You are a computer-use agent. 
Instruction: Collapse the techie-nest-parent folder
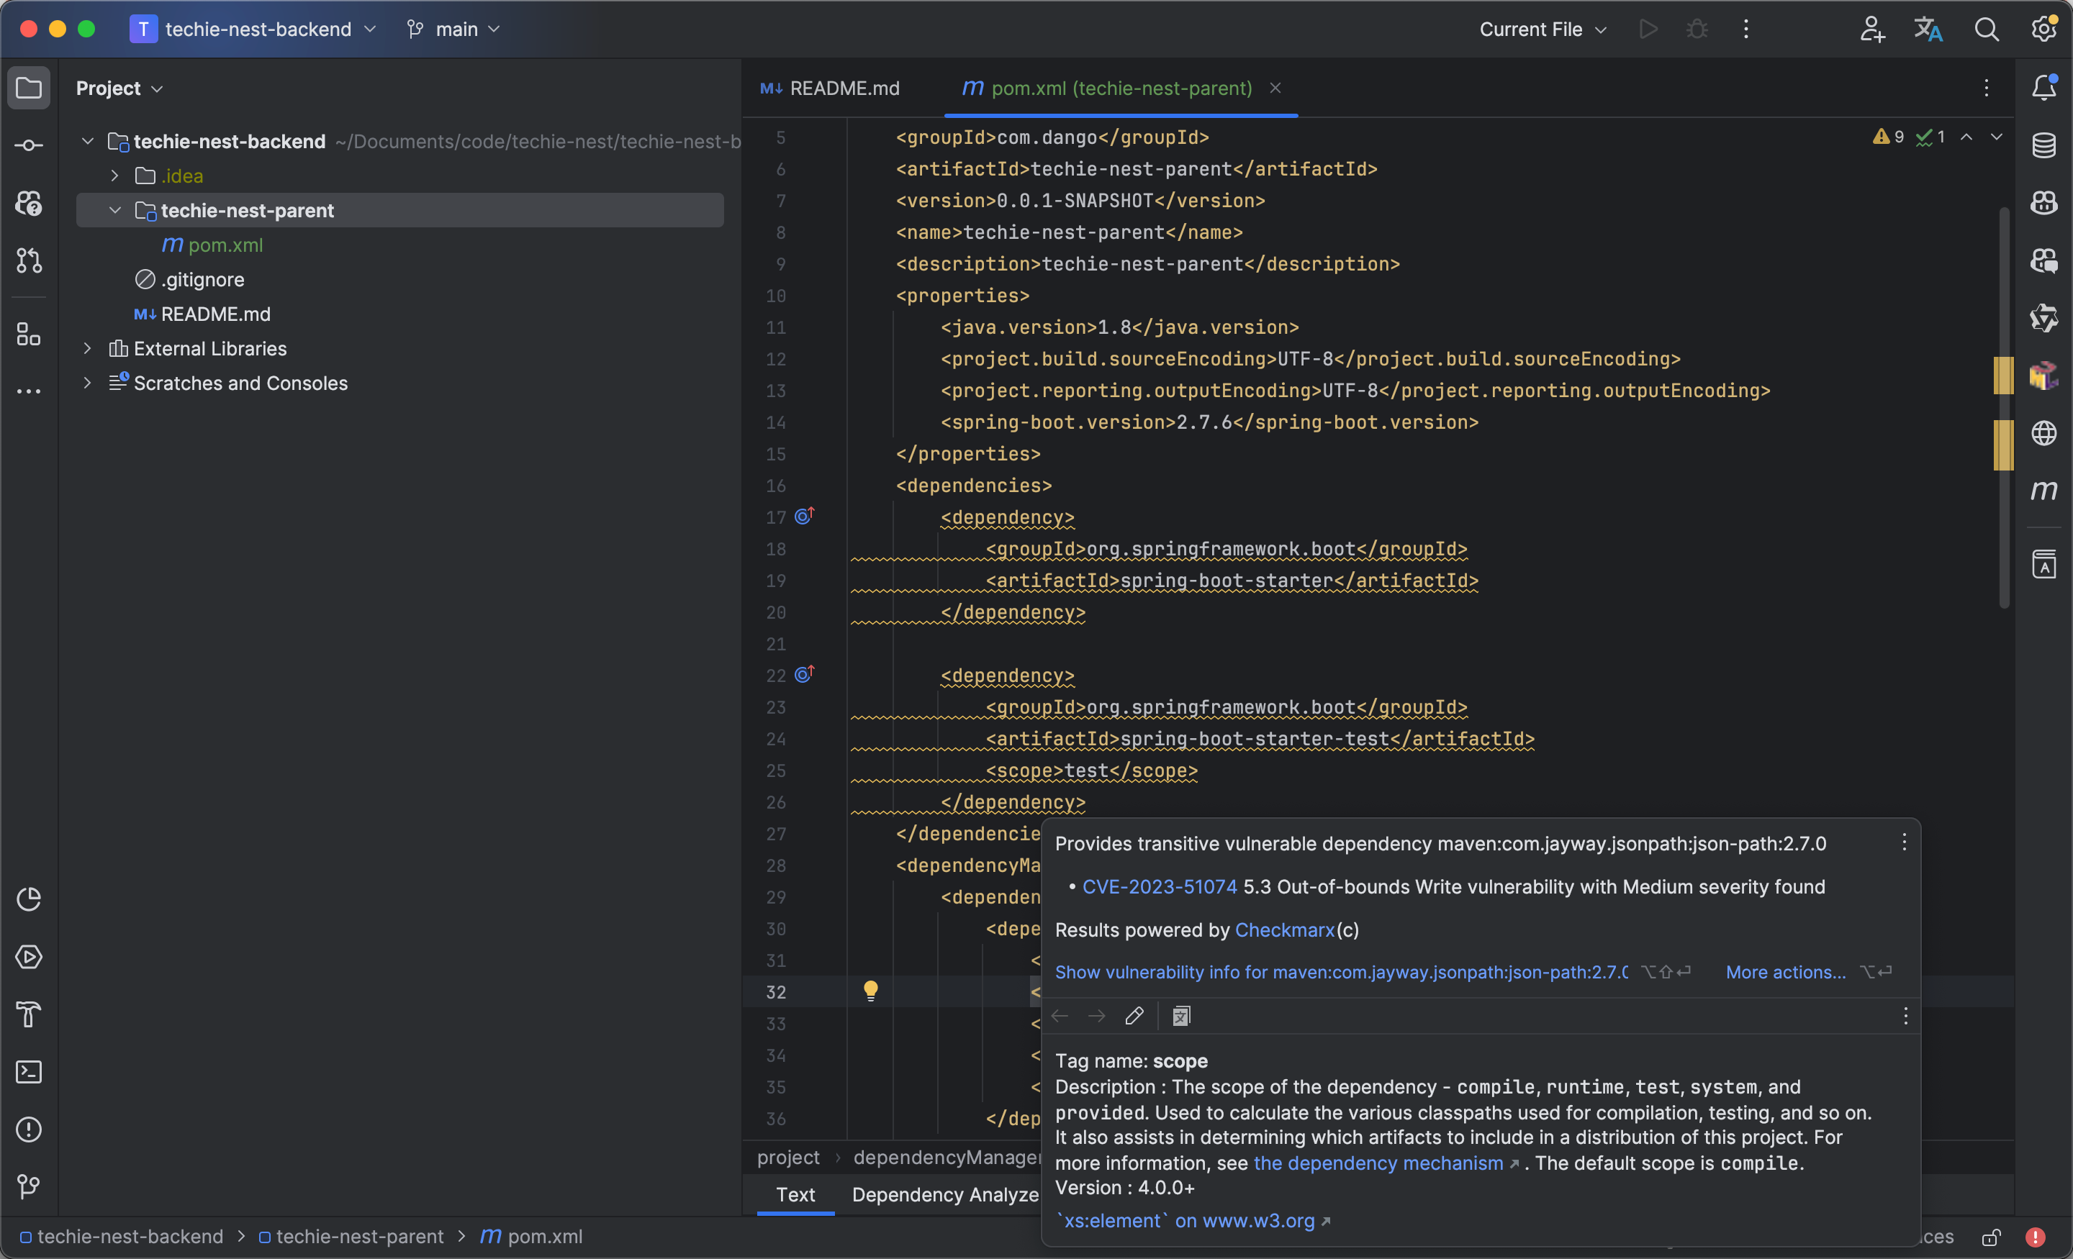pyautogui.click(x=115, y=210)
